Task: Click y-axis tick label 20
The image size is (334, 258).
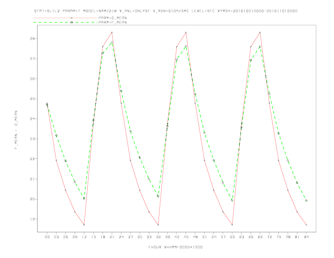Action: click(x=33, y=199)
